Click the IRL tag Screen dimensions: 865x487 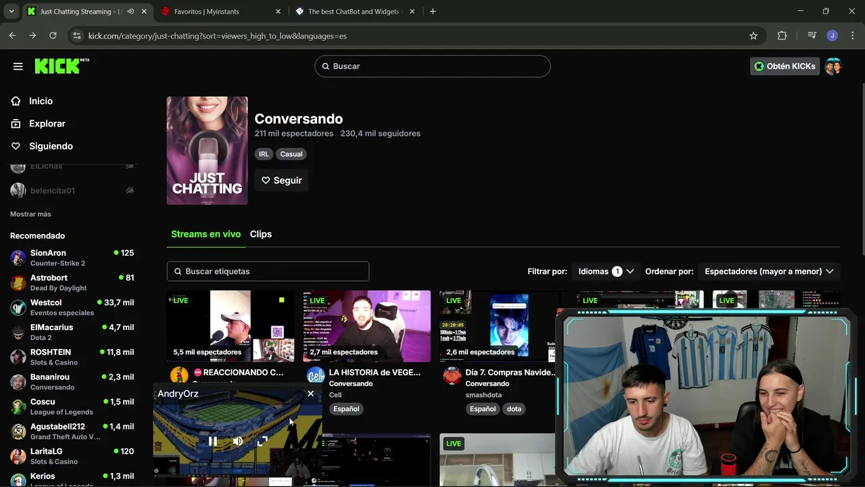coord(264,154)
